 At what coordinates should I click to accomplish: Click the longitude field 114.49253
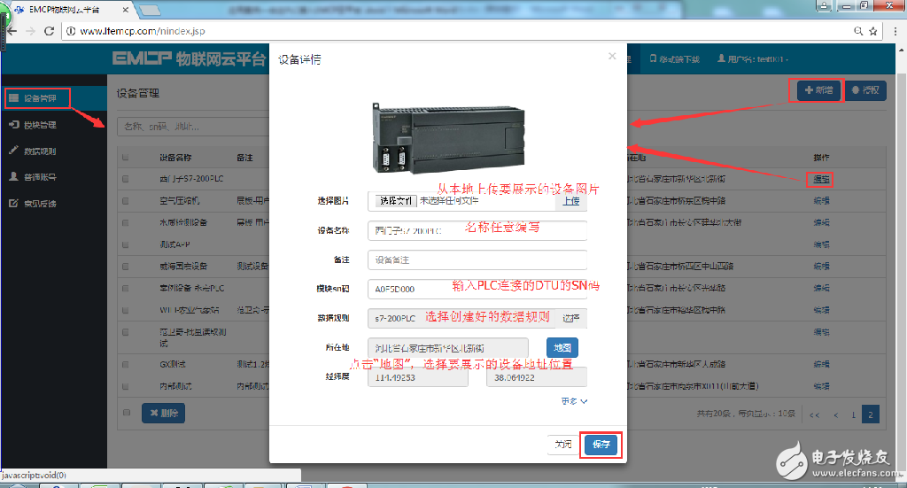(x=418, y=377)
